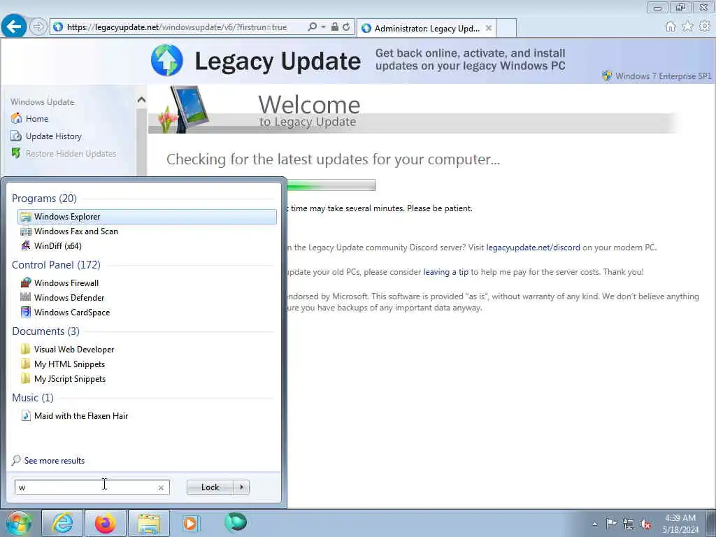This screenshot has width=716, height=537.
Task: Open the Documents (3) results header
Action: (45, 331)
